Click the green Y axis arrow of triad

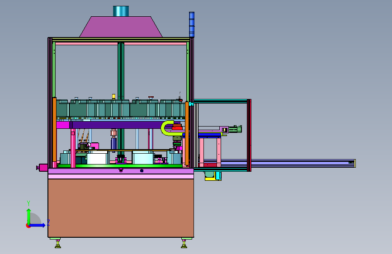point(29,216)
